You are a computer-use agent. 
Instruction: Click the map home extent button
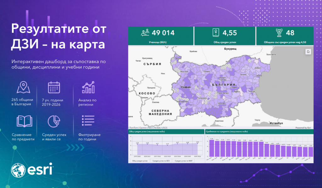point(308,52)
